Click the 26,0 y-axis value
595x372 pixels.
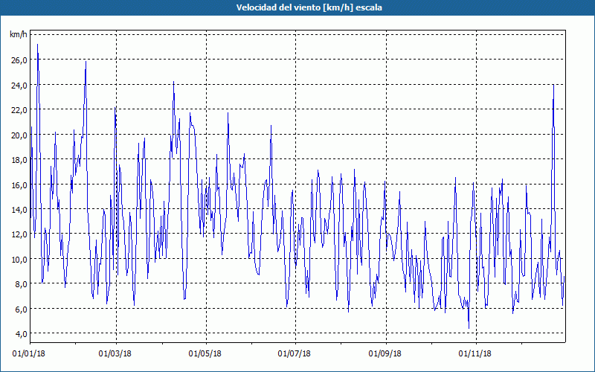[x=19, y=60]
